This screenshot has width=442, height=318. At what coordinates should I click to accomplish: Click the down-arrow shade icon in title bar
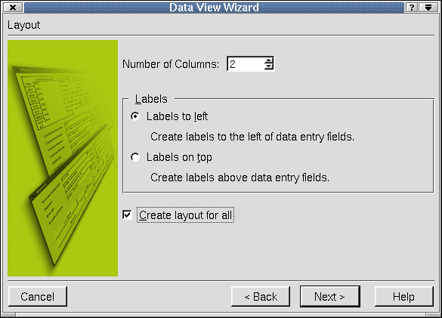(x=428, y=8)
